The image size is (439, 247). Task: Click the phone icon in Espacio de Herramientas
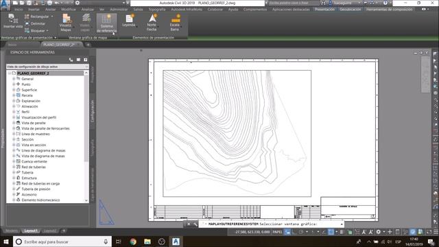coord(71,60)
